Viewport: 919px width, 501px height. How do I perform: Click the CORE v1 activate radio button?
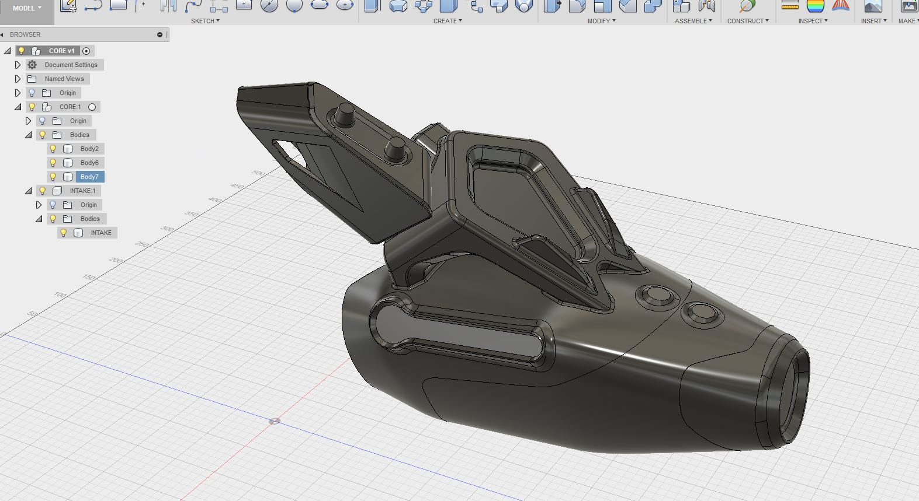(86, 51)
